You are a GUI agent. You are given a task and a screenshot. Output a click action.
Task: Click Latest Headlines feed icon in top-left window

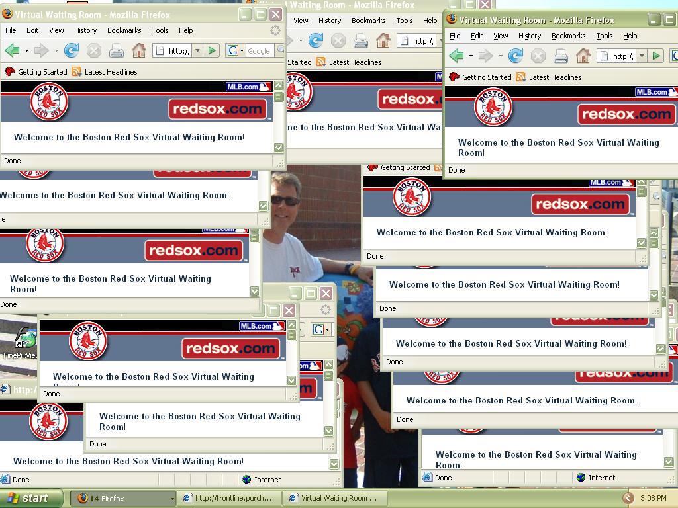[x=77, y=71]
